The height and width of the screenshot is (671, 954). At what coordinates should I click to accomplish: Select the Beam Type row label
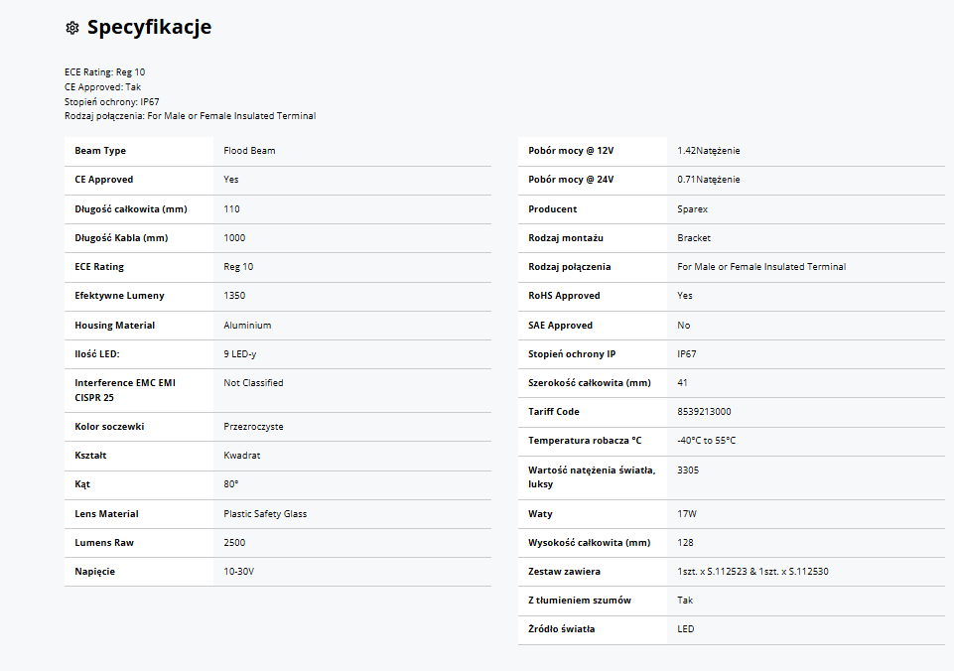[x=100, y=151]
